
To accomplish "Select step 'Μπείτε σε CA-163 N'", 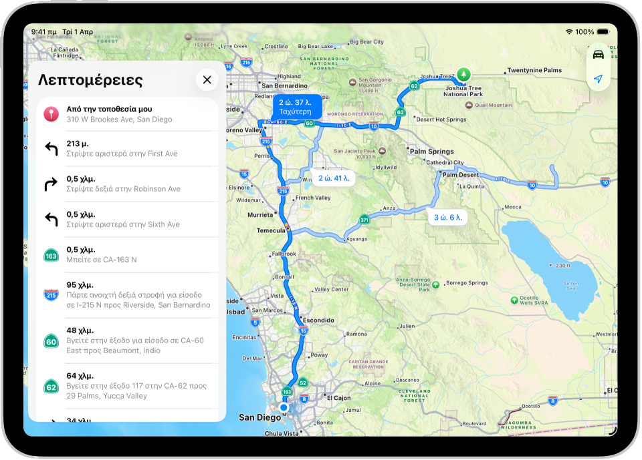I will (x=127, y=255).
